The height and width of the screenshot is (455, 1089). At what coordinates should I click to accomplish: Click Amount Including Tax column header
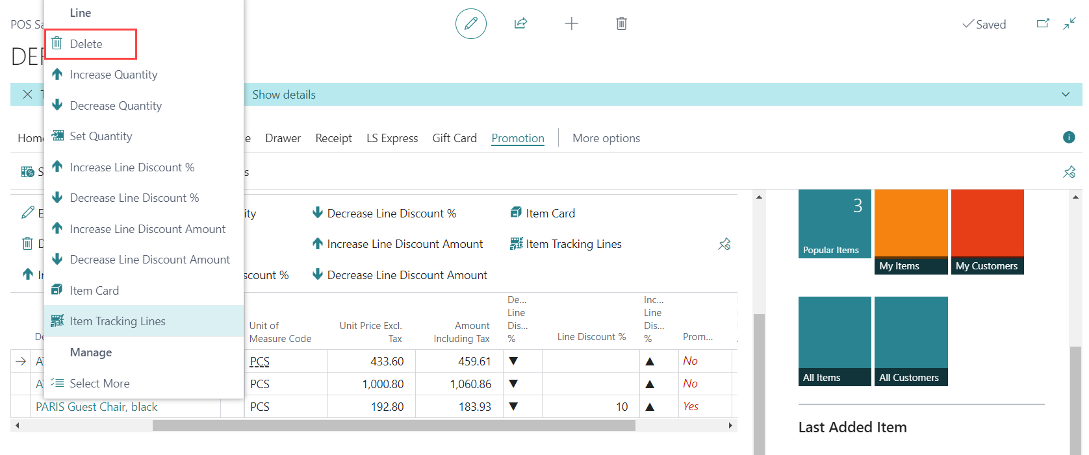pyautogui.click(x=461, y=332)
